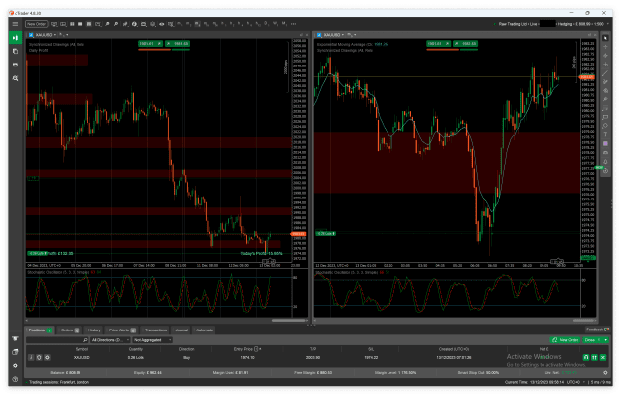Detach the left chart with its pop-out icon

coord(301,35)
